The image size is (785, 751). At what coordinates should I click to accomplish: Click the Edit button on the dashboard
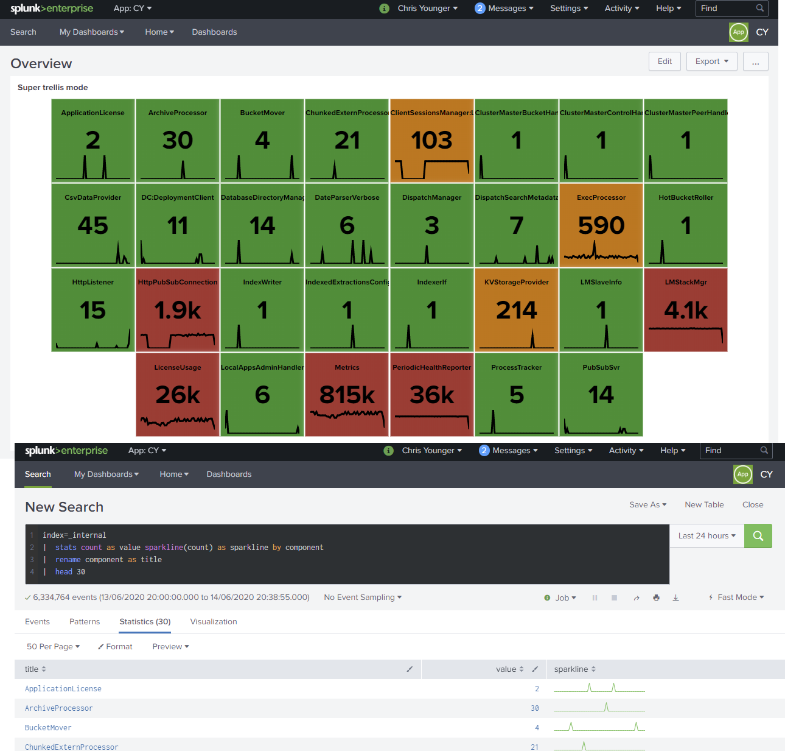[665, 62]
